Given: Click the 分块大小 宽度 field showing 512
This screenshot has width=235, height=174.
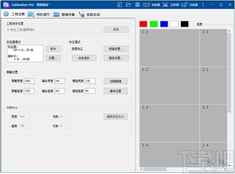Looking at the screenshot, I should [25, 116].
